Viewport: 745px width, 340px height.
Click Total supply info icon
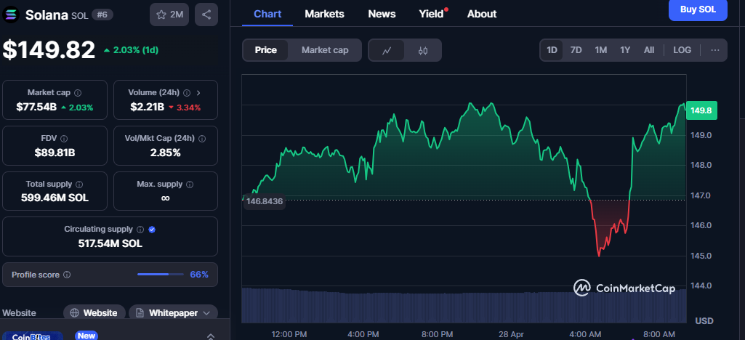79,185
